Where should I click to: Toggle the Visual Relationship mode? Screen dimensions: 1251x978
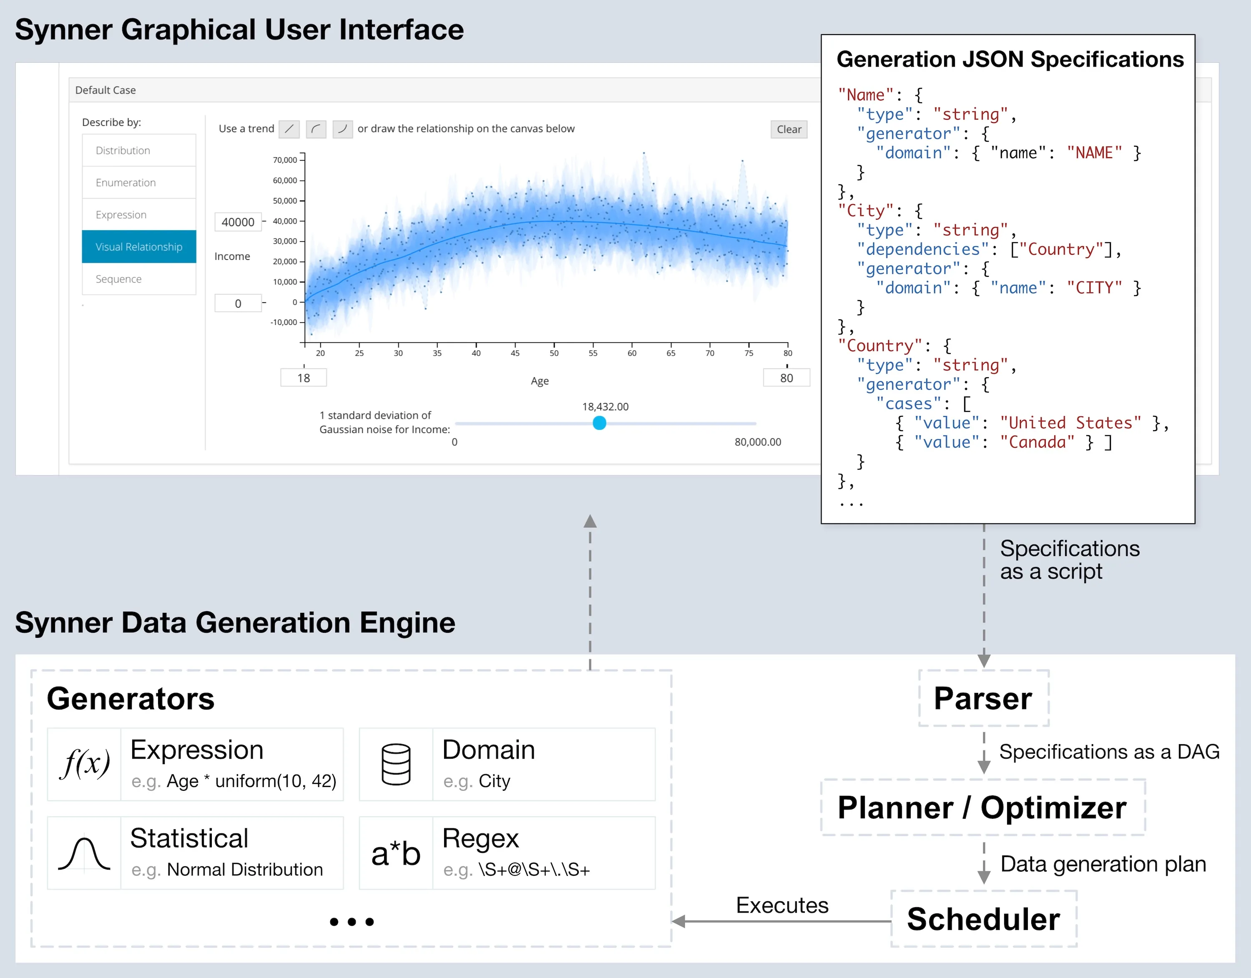(138, 247)
